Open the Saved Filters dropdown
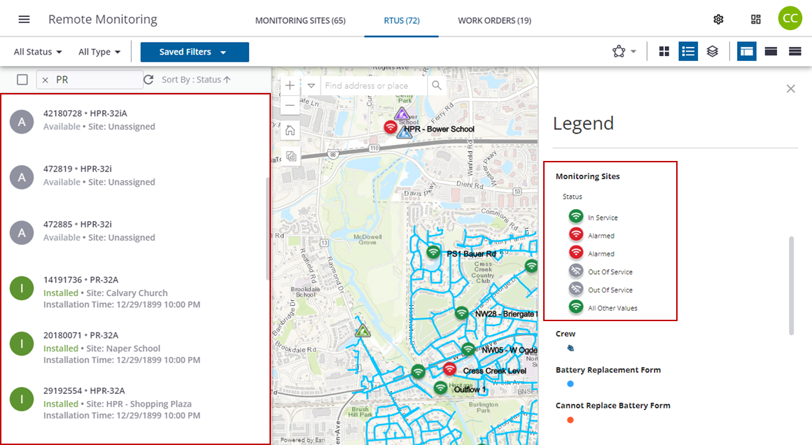This screenshot has height=445, width=812. click(x=195, y=52)
